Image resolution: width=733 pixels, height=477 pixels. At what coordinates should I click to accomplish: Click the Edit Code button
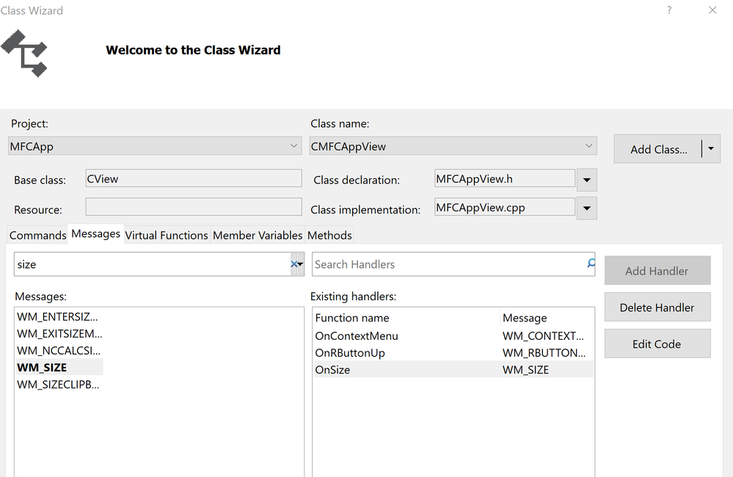coord(657,344)
